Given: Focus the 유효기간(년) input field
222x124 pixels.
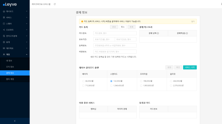Looking at the screenshot, I should (x=126, y=39).
